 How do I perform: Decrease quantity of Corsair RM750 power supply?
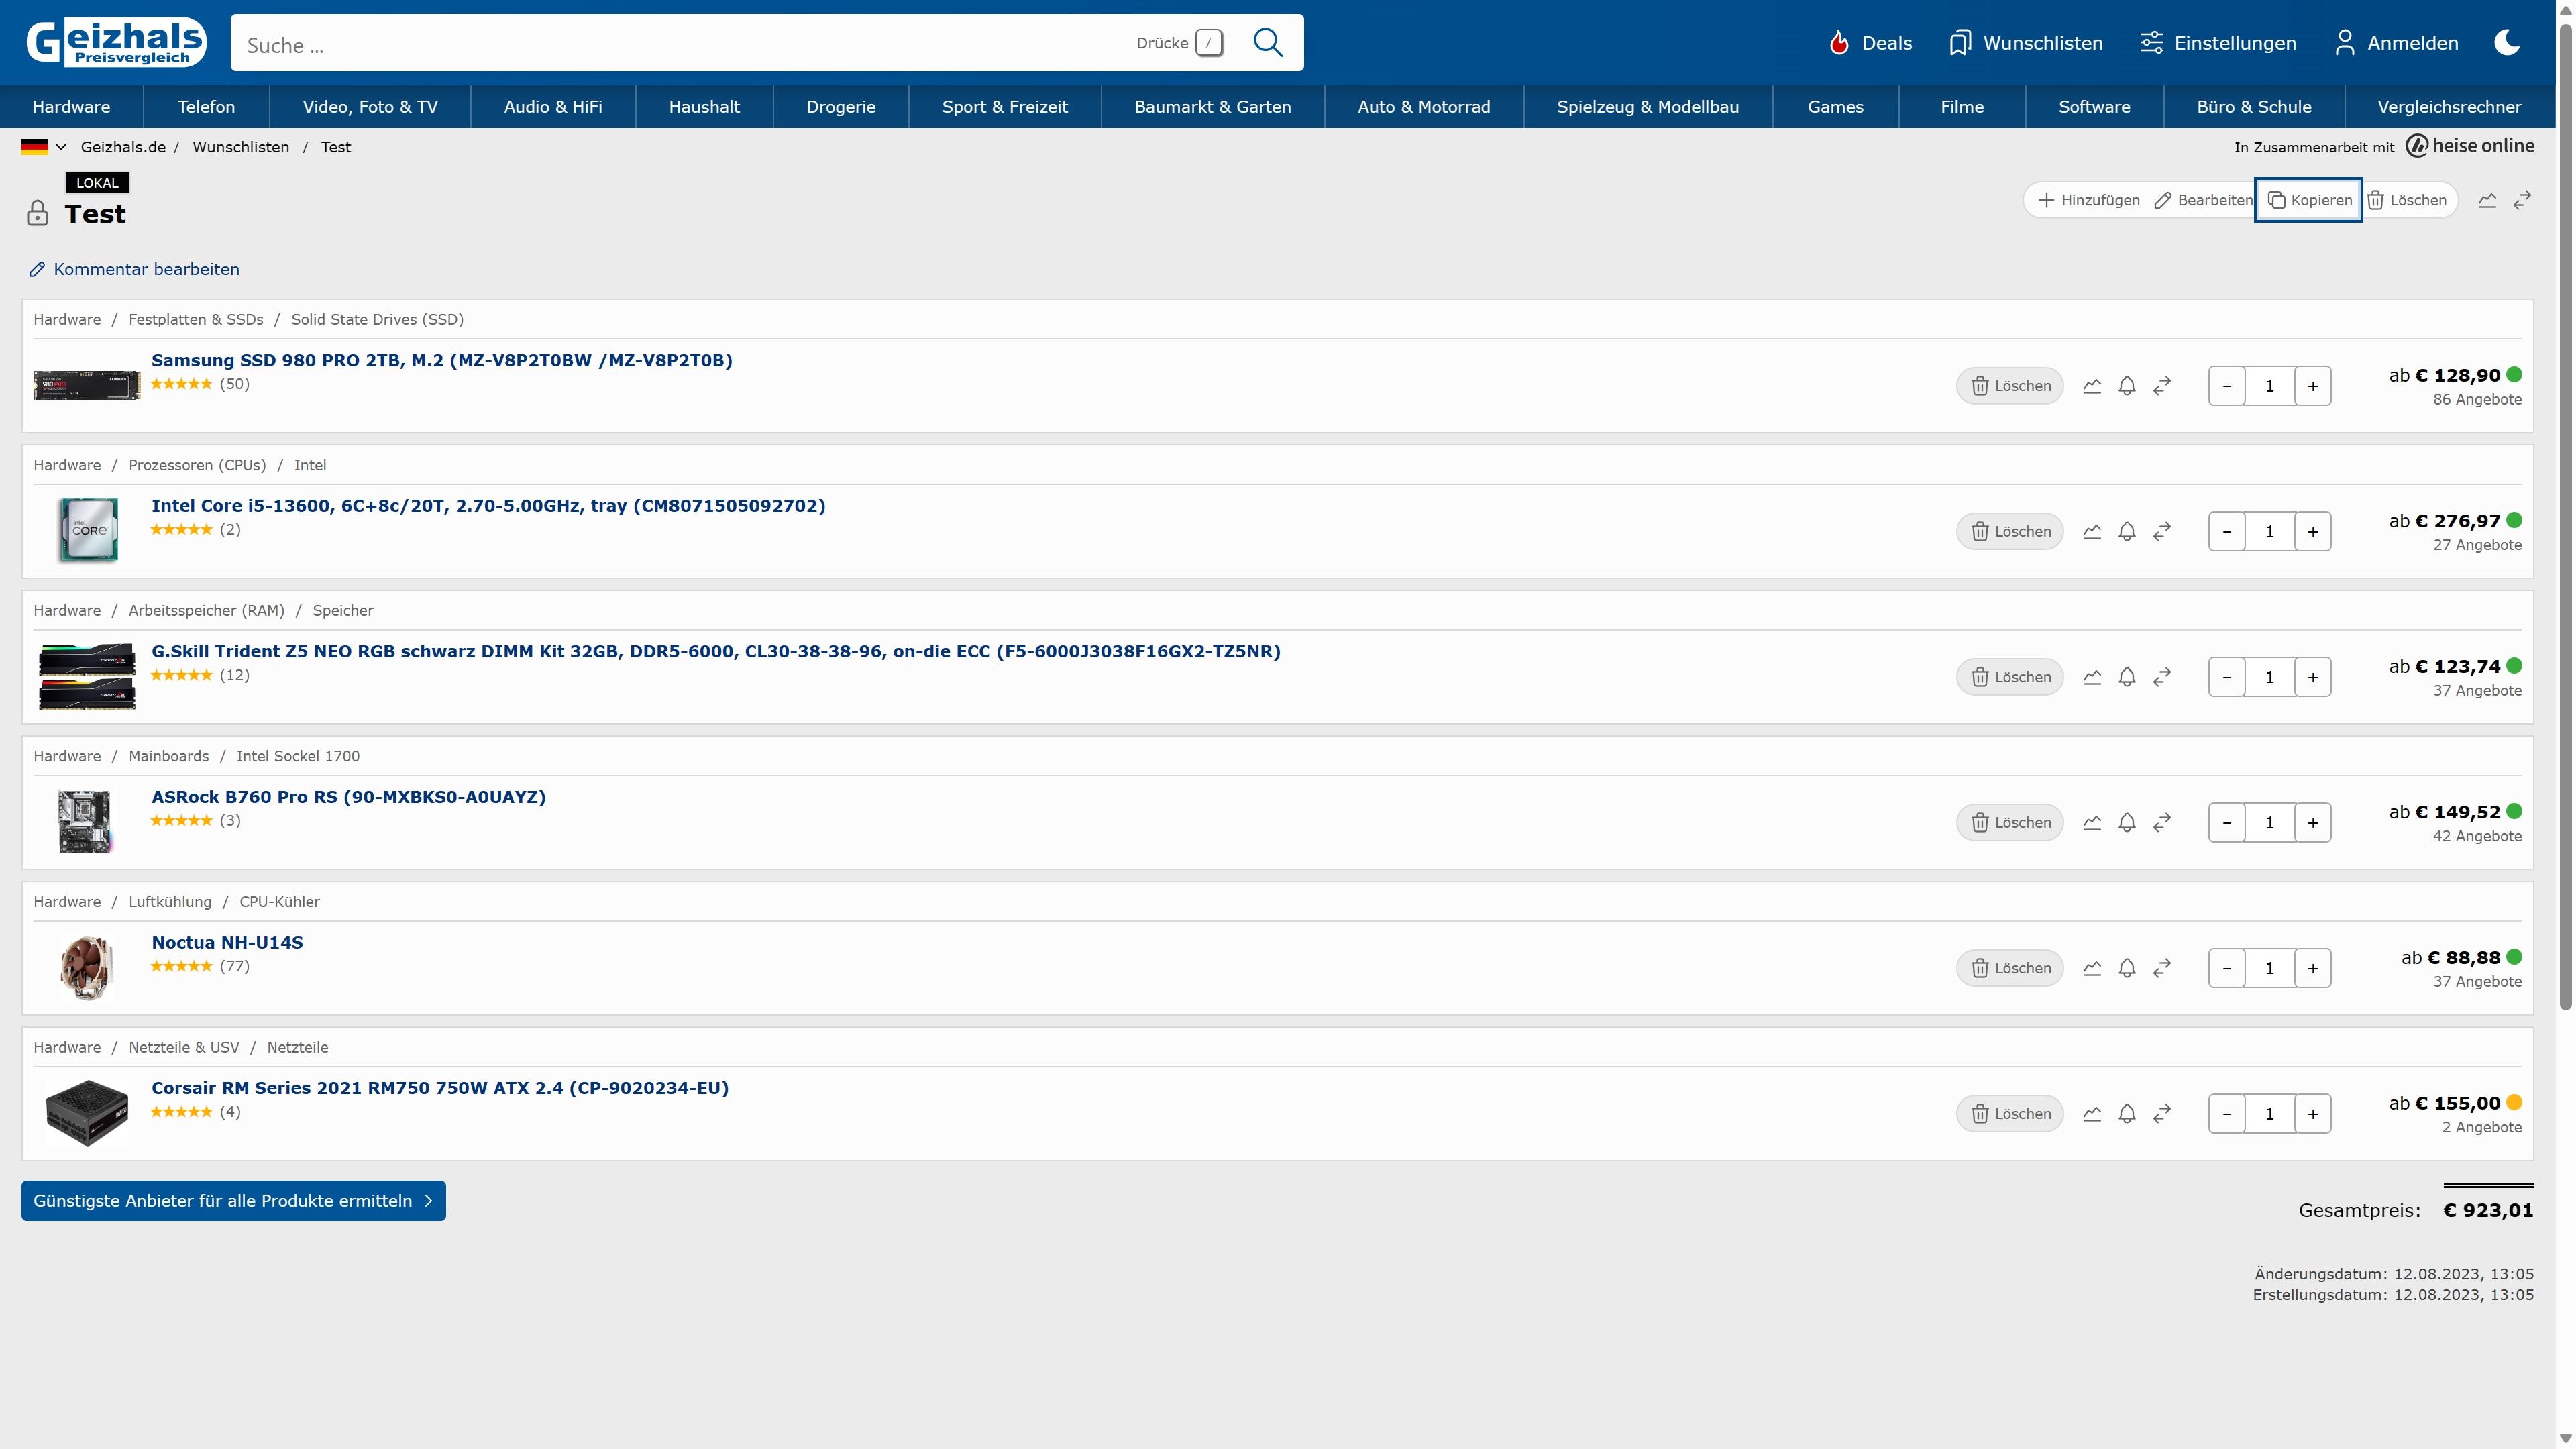coord(2227,1114)
